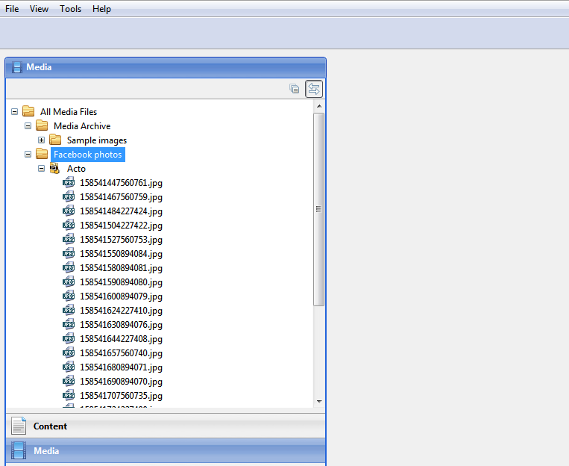Viewport: 569px width, 466px height.
Task: Open the File menu
Action: coord(12,9)
